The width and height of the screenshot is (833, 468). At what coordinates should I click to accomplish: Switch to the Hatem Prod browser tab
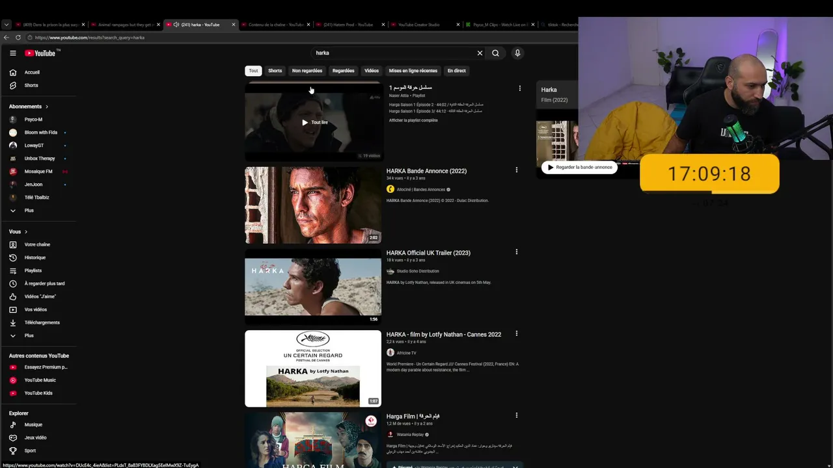pos(348,25)
